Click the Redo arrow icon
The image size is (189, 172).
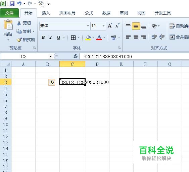[30, 3]
